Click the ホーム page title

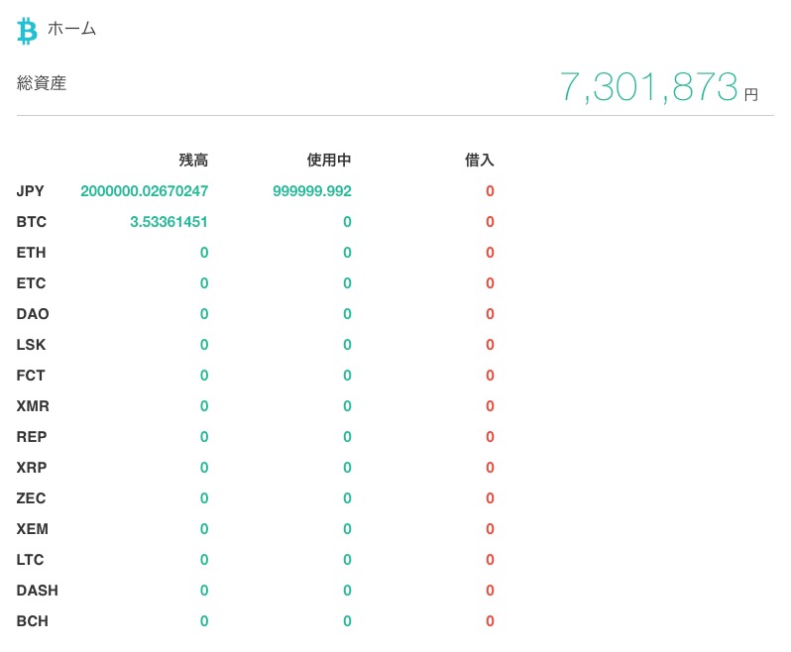[x=71, y=28]
